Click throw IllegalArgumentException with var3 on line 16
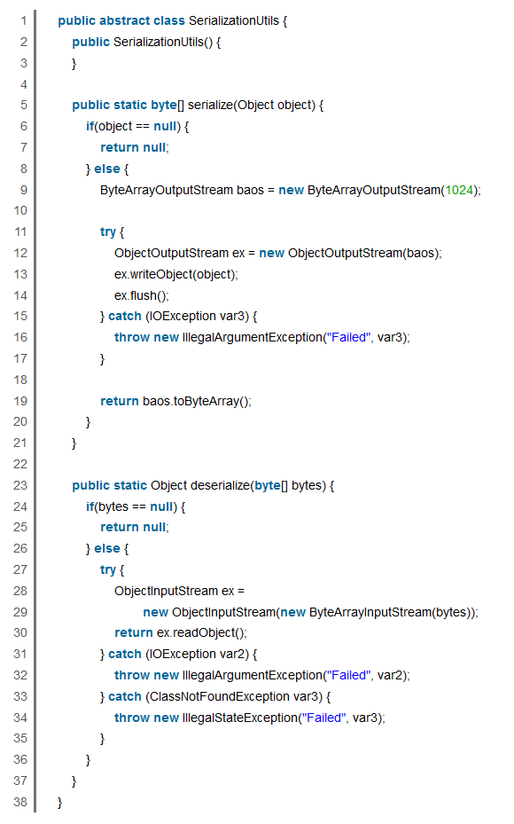The width and height of the screenshot is (514, 824). pos(262,337)
